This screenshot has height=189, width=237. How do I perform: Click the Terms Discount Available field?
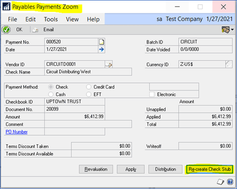(101, 154)
